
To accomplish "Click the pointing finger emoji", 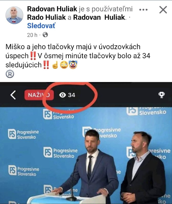I will coord(55,65).
